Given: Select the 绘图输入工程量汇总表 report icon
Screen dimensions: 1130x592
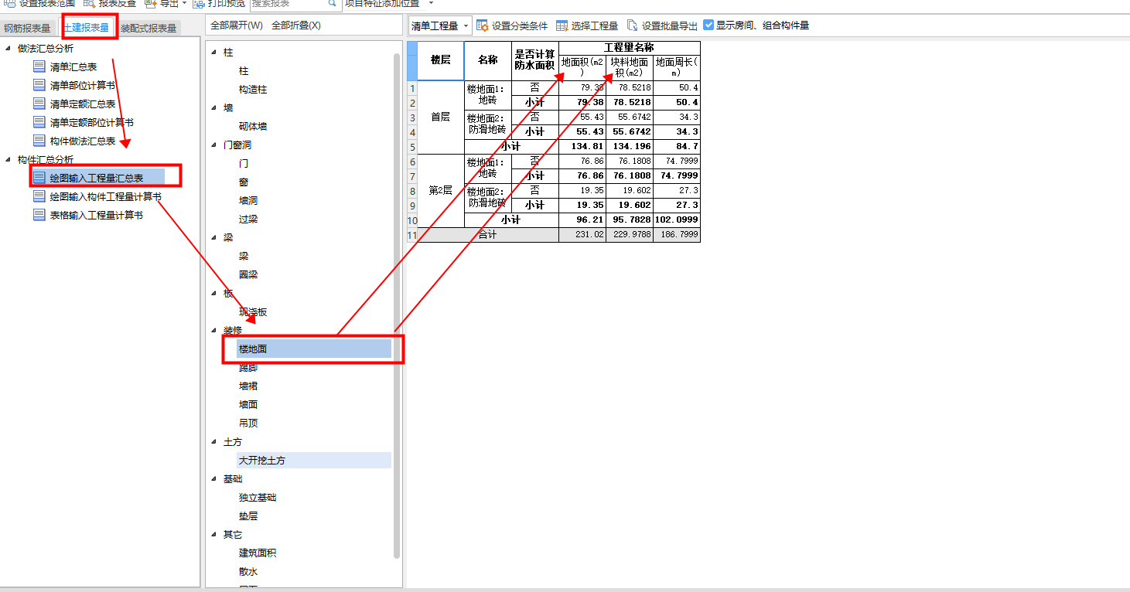Looking at the screenshot, I should pos(39,178).
